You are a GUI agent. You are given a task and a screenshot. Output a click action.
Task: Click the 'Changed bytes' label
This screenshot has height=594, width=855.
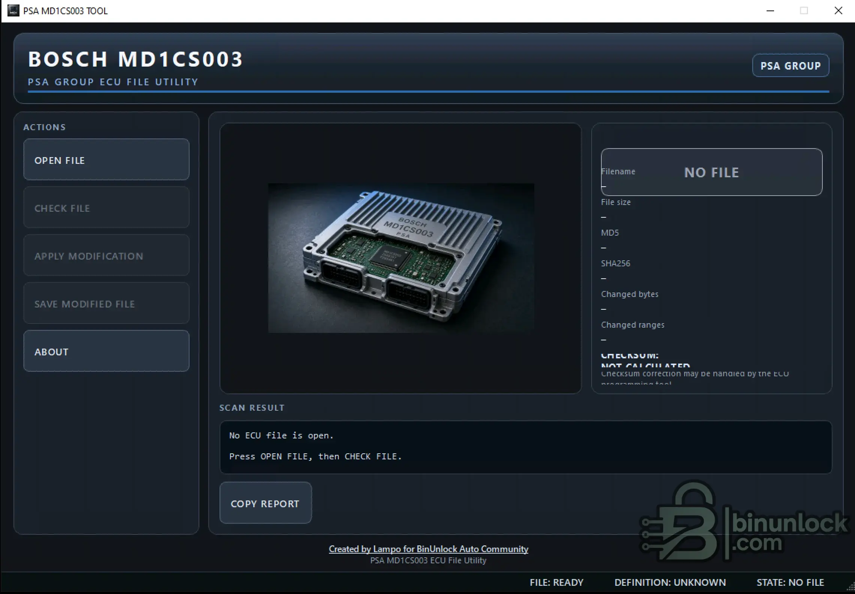point(630,294)
